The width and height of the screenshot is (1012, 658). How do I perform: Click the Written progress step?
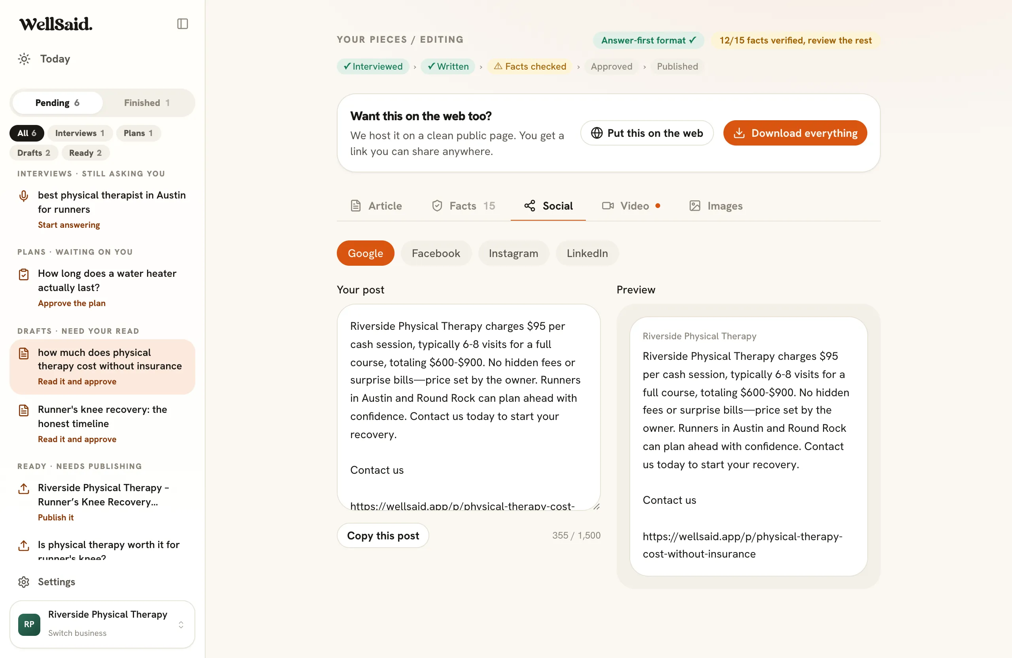[448, 66]
